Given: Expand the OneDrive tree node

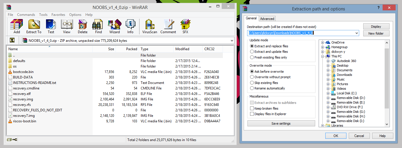Looking at the screenshot, I should tap(322, 42).
